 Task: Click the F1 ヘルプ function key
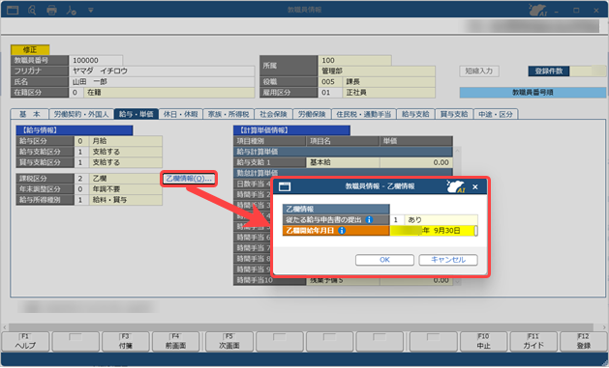(25, 342)
